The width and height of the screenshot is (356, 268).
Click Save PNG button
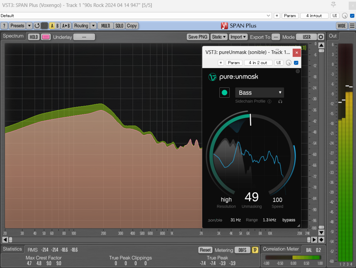pos(198,37)
